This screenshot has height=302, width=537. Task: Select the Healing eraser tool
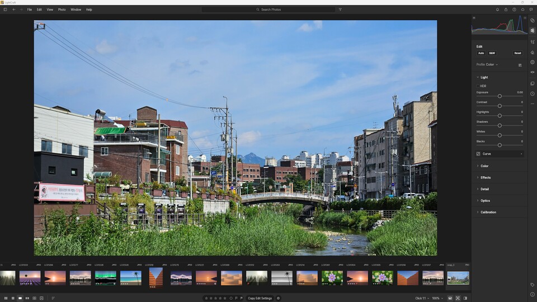pyautogui.click(x=532, y=53)
